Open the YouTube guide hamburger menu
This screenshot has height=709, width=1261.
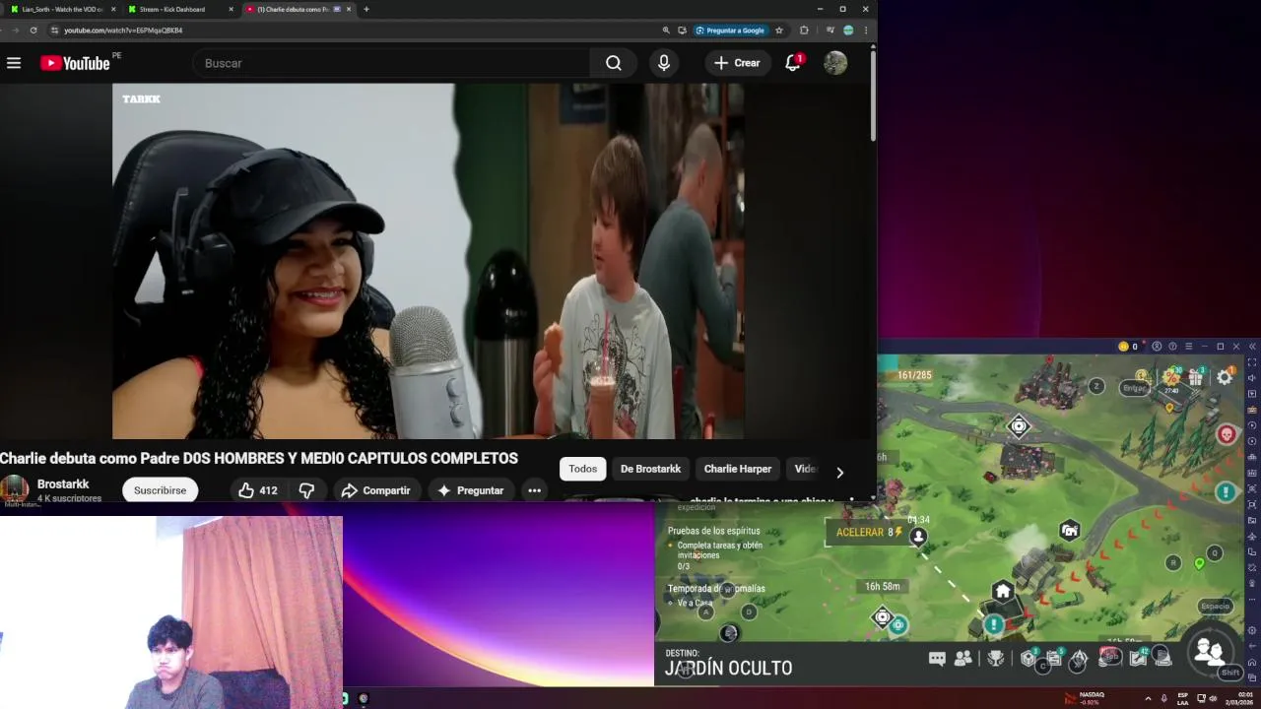coord(14,63)
